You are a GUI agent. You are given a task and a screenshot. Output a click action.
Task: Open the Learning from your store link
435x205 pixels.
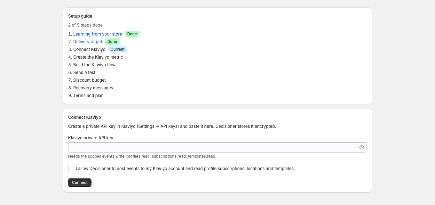pos(98,34)
